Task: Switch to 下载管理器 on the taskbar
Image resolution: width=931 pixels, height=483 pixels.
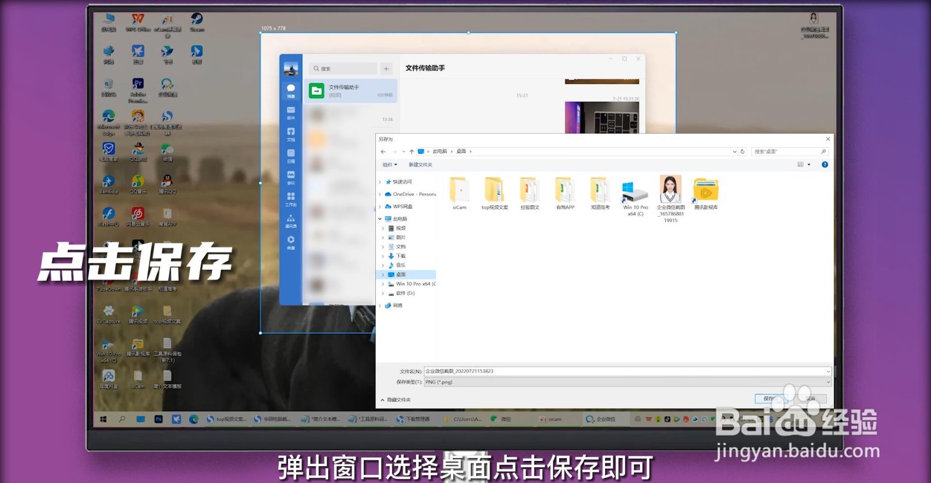Action: click(x=413, y=419)
